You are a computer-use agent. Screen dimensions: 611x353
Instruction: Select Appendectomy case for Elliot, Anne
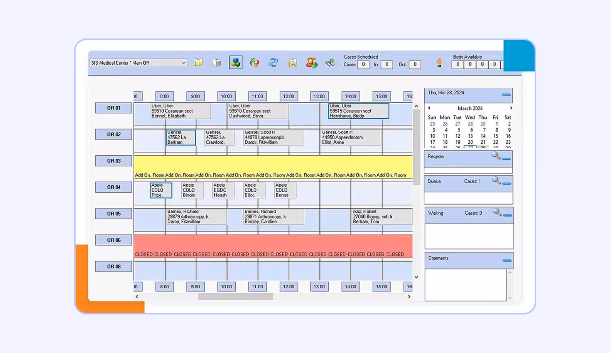[351, 138]
